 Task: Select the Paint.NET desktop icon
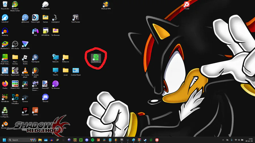point(45,85)
